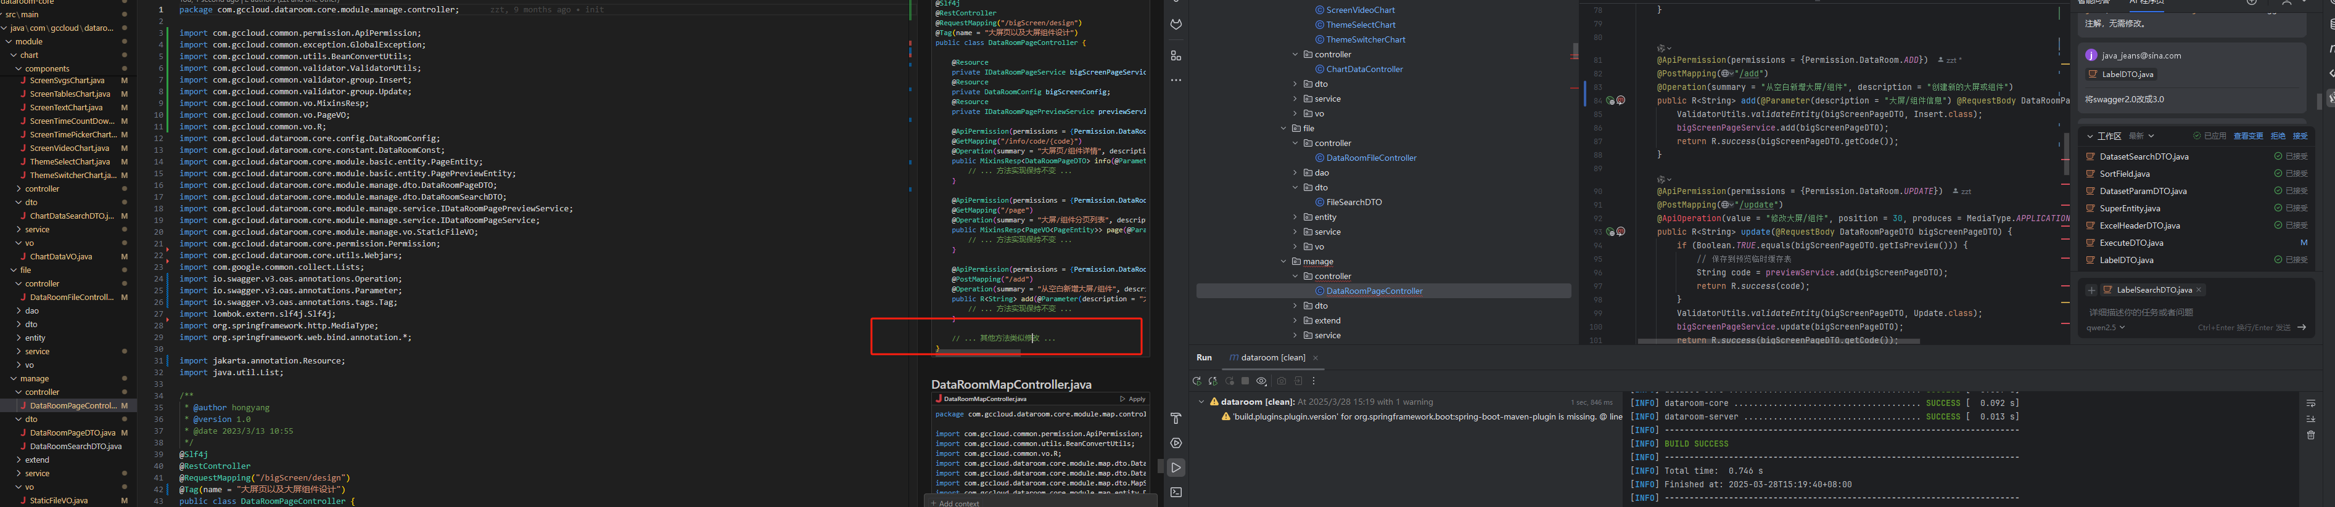This screenshot has height=507, width=2335.
Task: Open ExecuteDTO.java in changes list
Action: [2131, 243]
